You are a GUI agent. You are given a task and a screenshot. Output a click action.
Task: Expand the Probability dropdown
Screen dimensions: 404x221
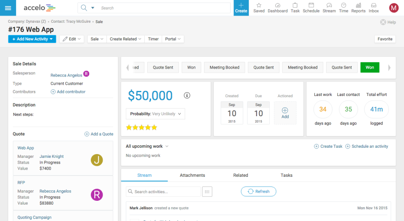[155, 114]
